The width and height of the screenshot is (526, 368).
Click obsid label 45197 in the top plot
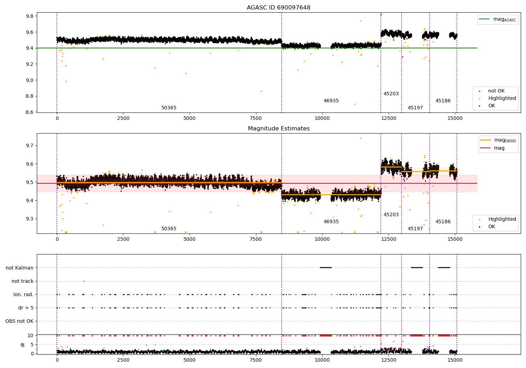[x=415, y=108]
